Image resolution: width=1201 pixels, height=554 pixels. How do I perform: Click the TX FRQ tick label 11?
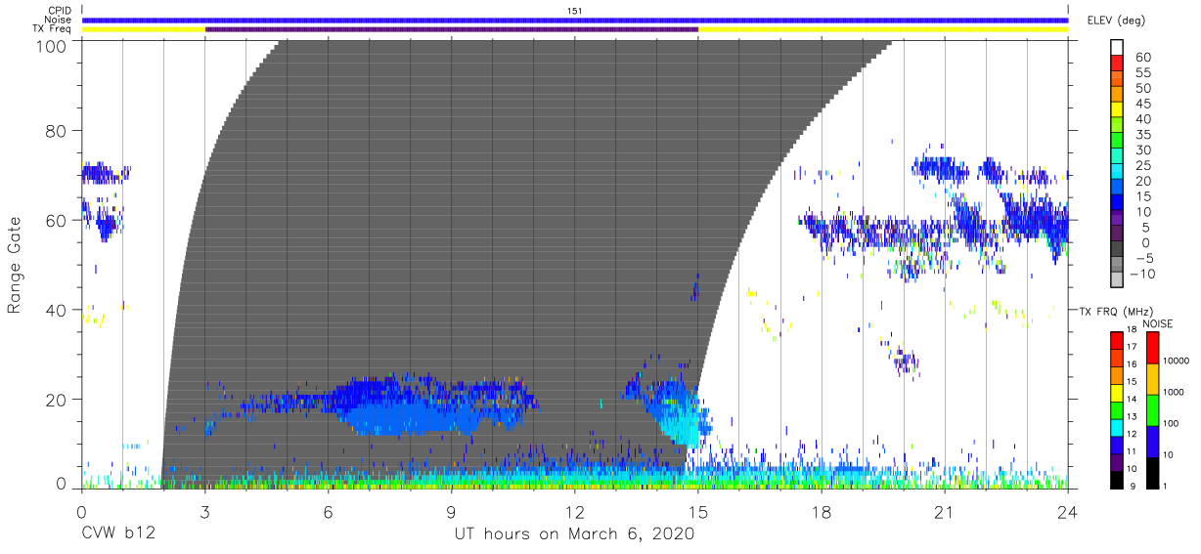[x=1134, y=452]
